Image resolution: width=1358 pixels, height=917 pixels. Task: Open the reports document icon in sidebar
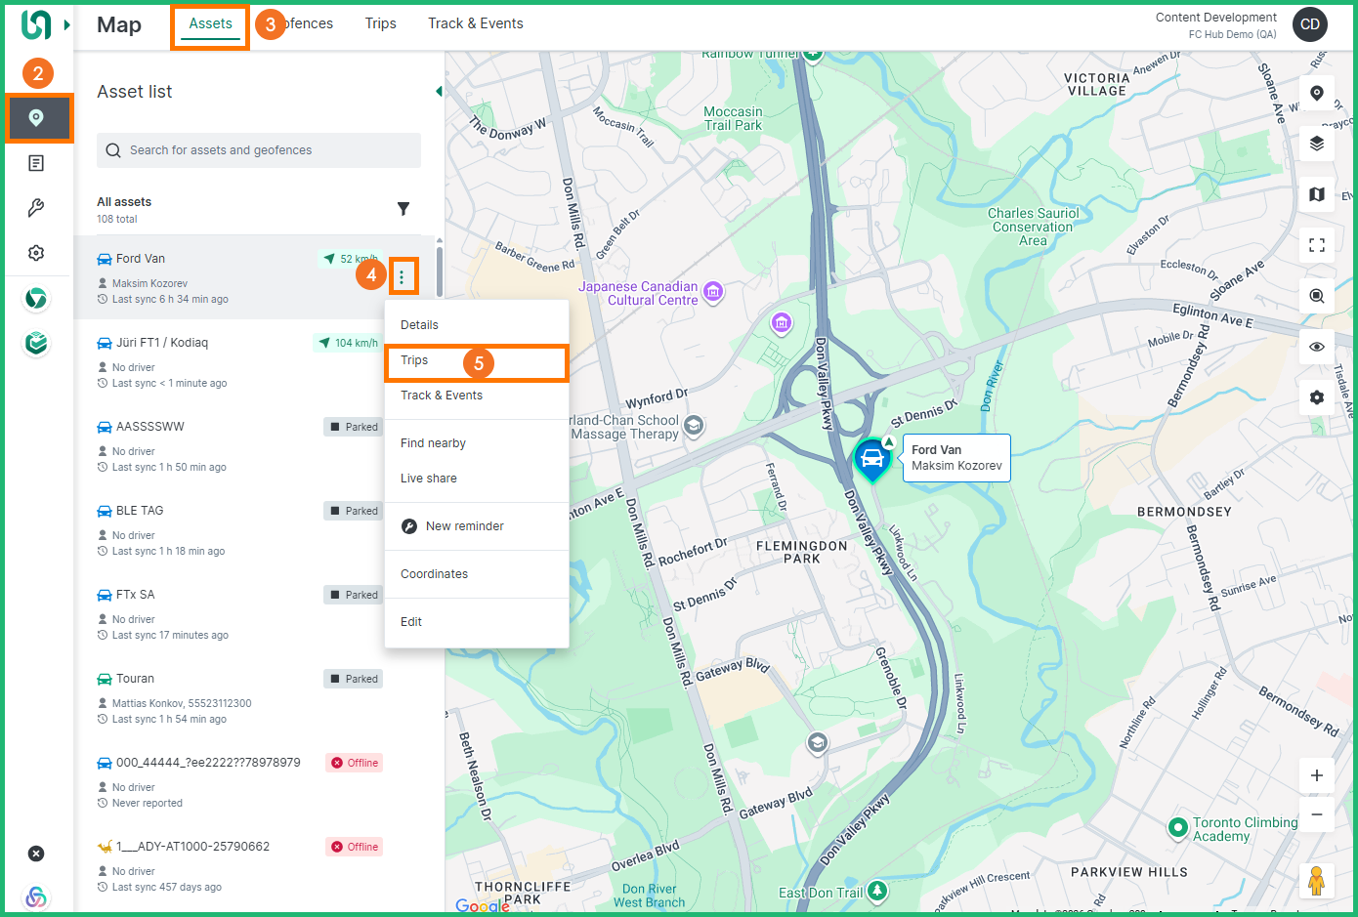[x=36, y=163]
